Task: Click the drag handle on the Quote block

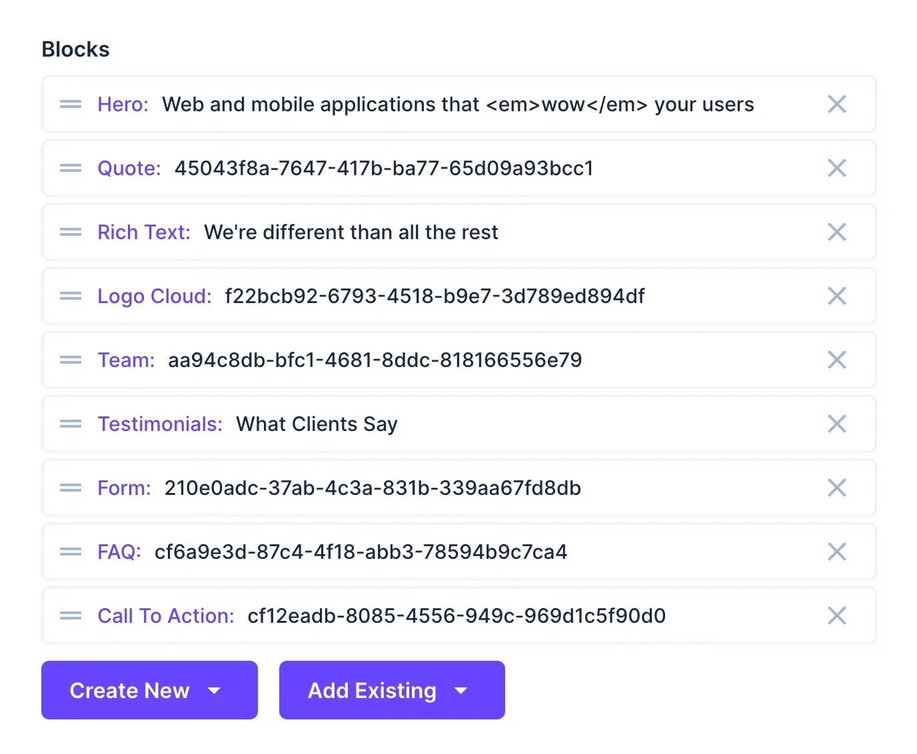Action: [x=70, y=169]
